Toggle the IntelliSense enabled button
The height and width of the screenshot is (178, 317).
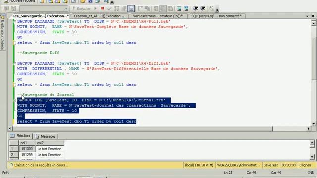tap(131, 9)
